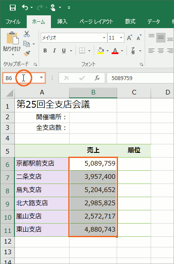Click the 京都駅前支店 cell
The width and height of the screenshot is (174, 264).
(42, 164)
